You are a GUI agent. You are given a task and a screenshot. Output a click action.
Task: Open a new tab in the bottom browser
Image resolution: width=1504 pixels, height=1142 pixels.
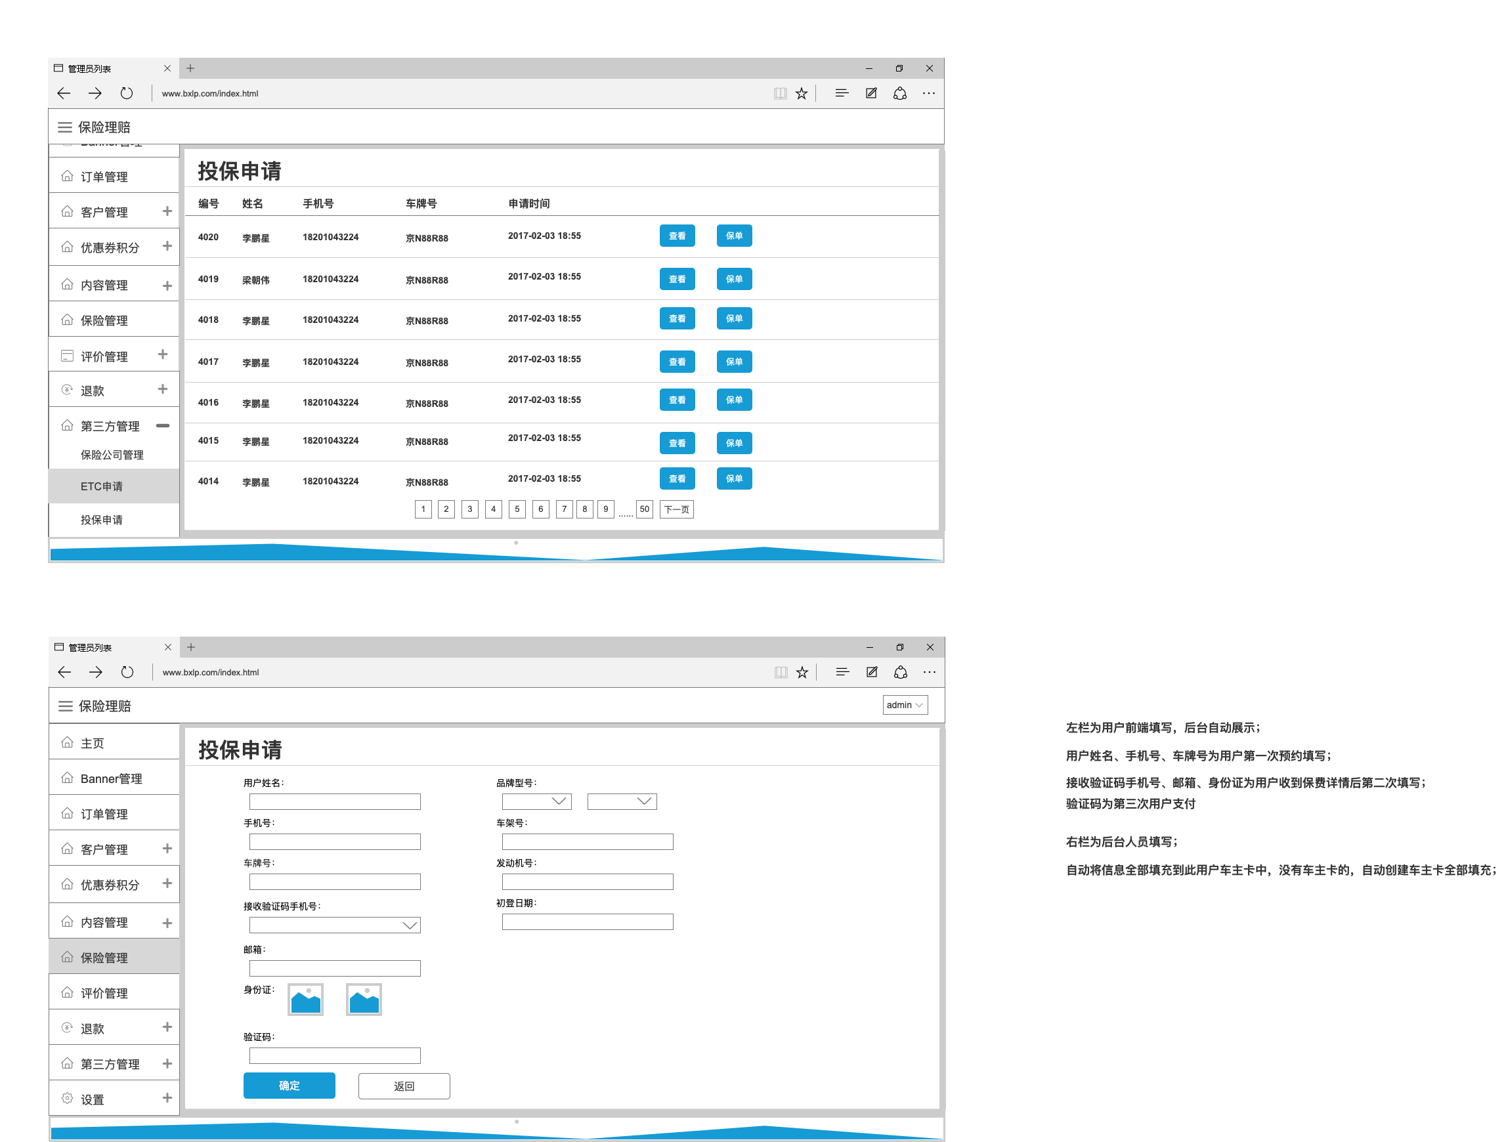tap(191, 647)
